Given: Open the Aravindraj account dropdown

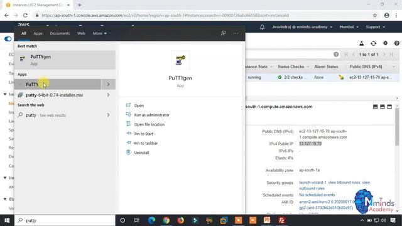Looking at the screenshot, I should (302, 27).
